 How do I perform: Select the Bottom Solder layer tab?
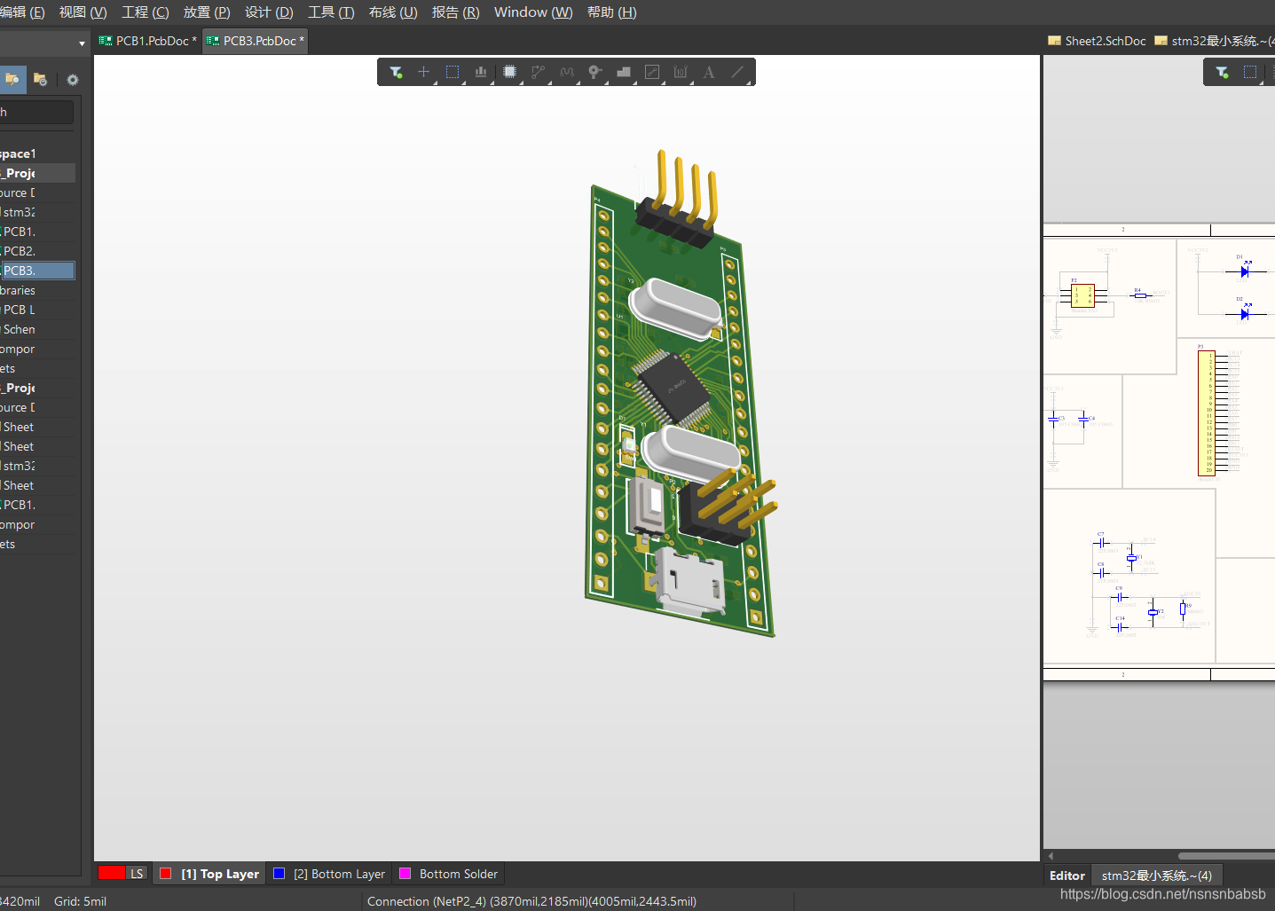click(449, 874)
